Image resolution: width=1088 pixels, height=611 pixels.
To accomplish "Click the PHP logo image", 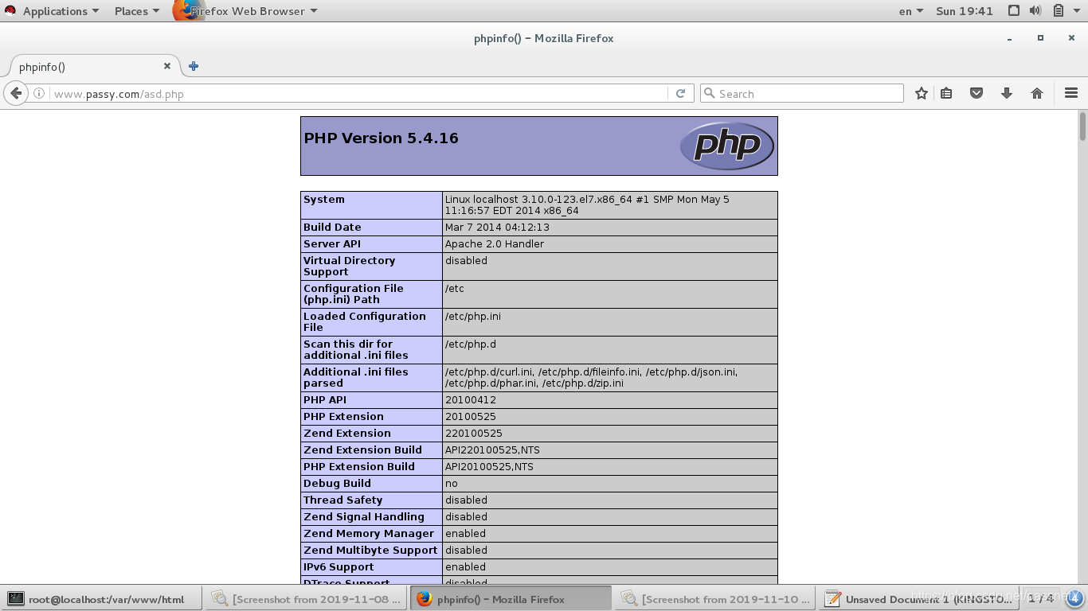I will (726, 146).
